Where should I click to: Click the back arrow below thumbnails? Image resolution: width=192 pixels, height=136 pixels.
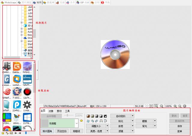click(x=16, y=133)
